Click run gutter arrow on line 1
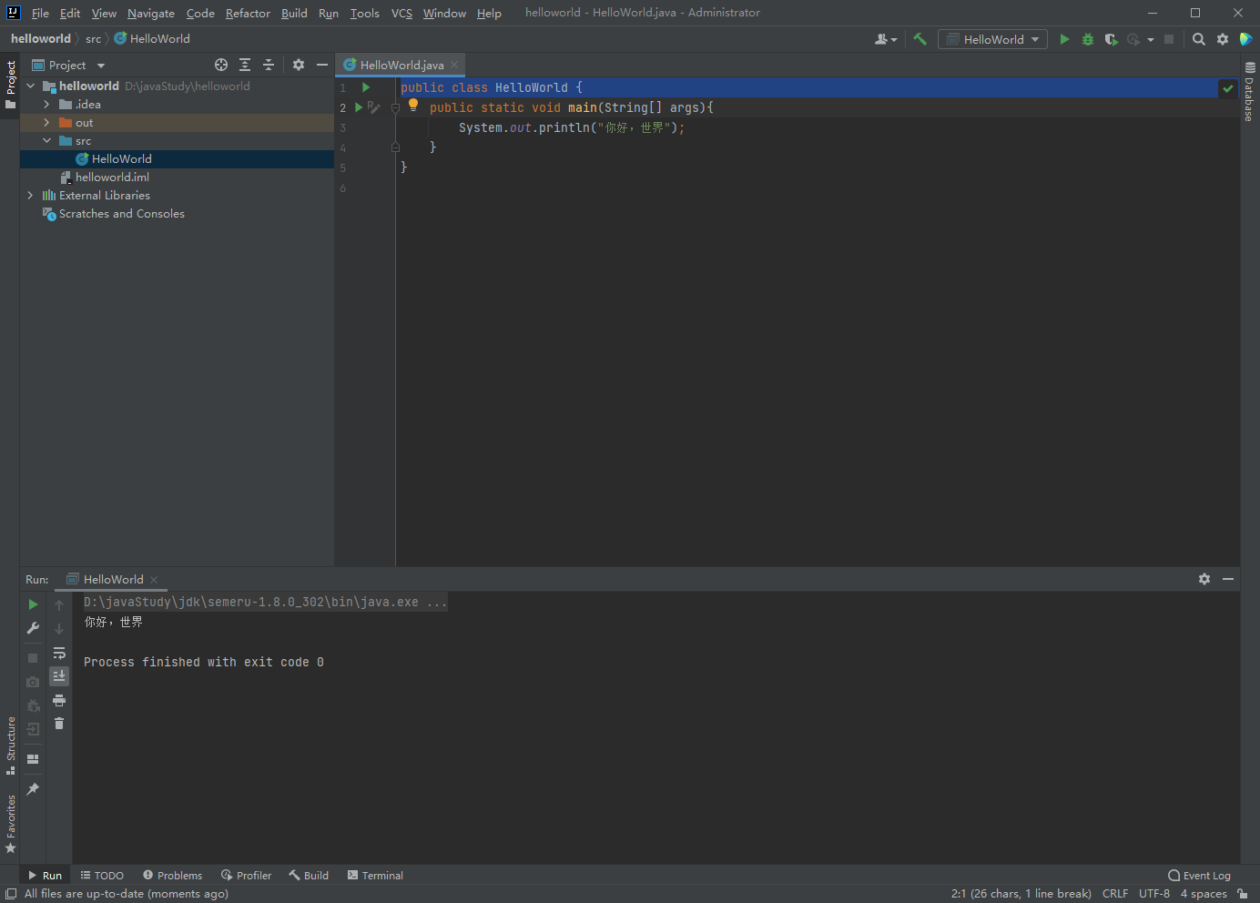 click(366, 87)
